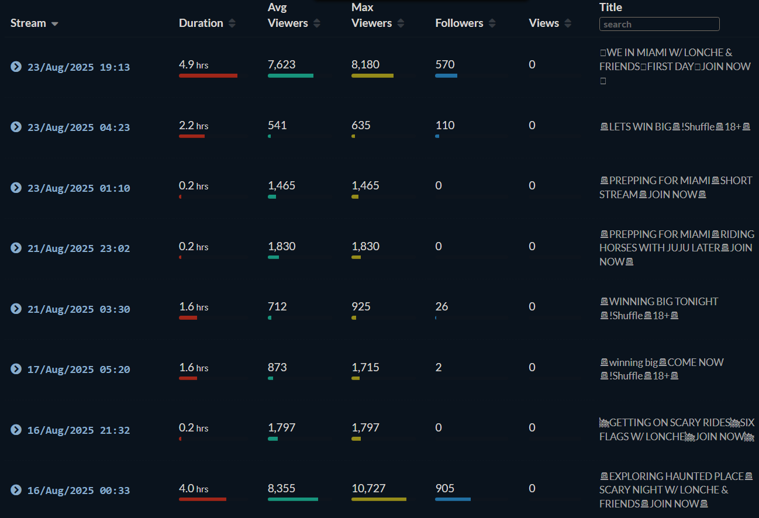Image resolution: width=759 pixels, height=518 pixels.
Task: Click the average viewers value "541"
Action: 277,125
